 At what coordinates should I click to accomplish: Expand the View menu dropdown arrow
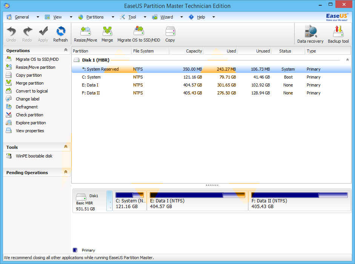pos(71,17)
